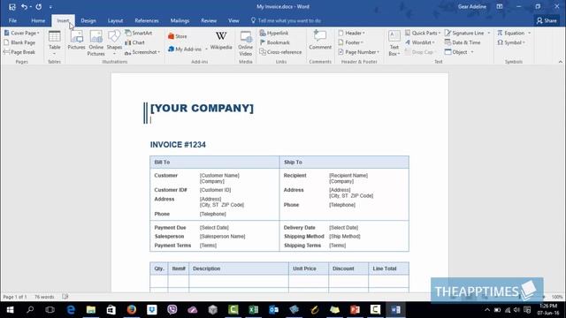566x318 pixels.
Task: Click the Save icon in quick access toolbar
Action: (11, 7)
